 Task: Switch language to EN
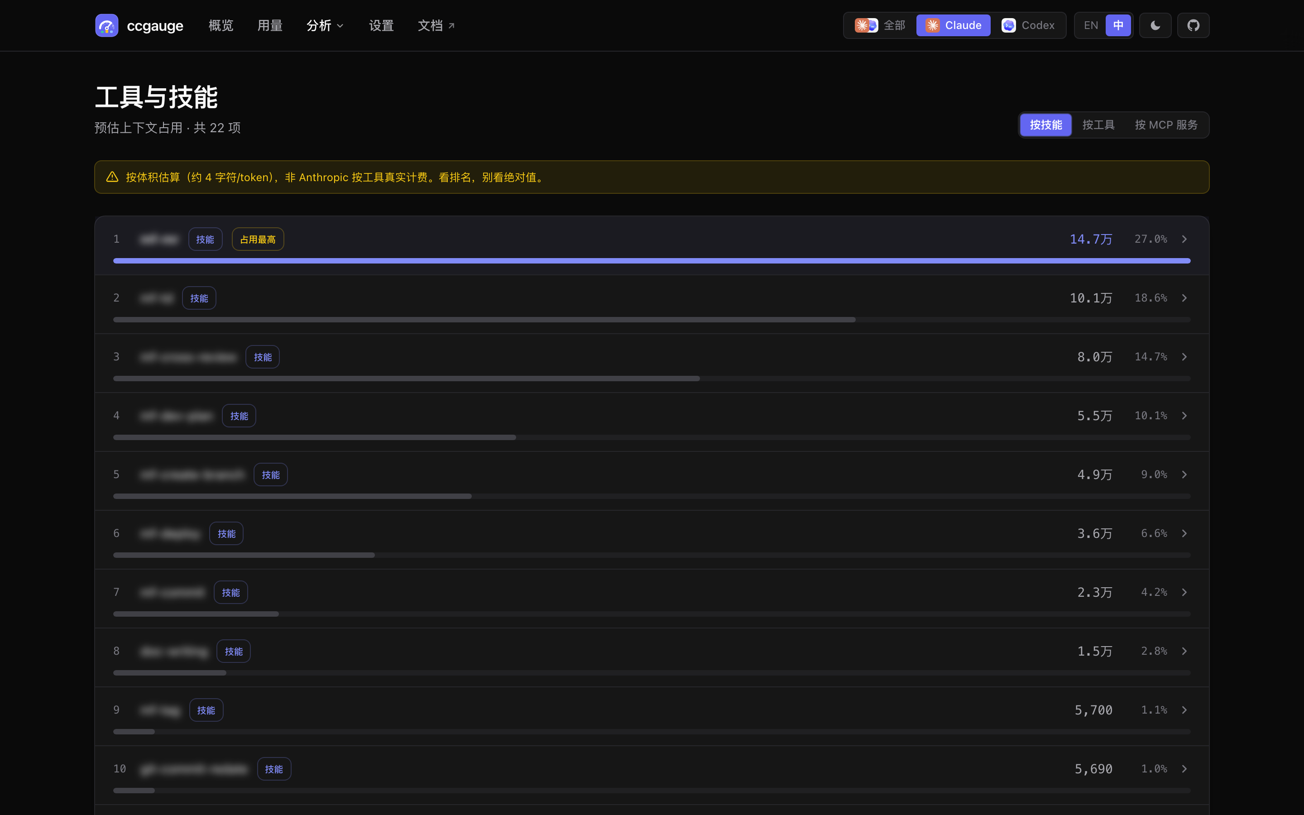(x=1091, y=25)
